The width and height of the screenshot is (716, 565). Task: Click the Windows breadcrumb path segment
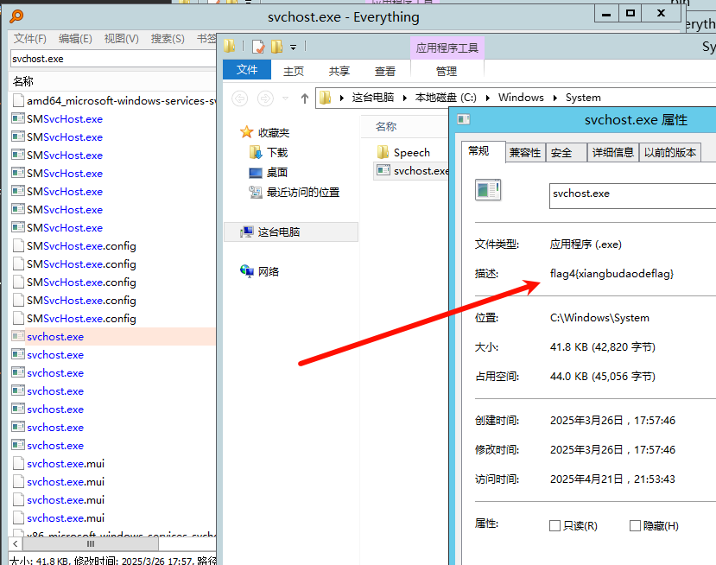[521, 98]
